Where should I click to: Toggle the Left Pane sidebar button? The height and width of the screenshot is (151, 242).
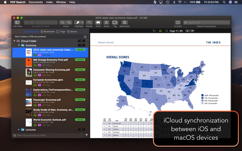point(17,22)
